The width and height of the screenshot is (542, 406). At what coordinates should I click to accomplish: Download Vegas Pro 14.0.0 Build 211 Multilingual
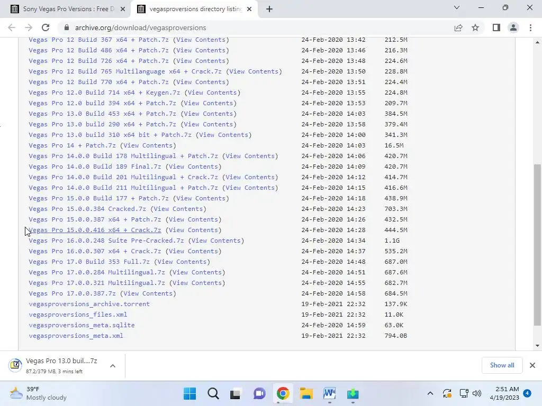click(123, 188)
